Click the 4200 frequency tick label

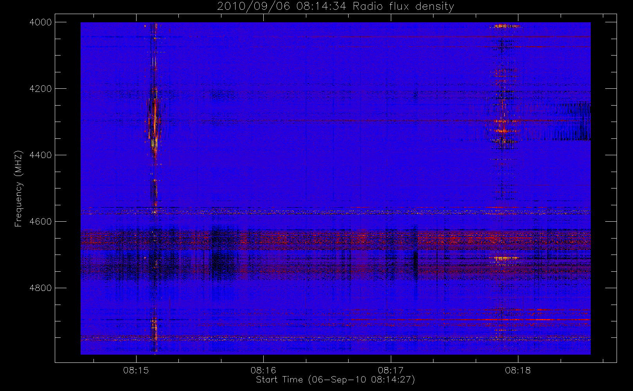point(41,89)
